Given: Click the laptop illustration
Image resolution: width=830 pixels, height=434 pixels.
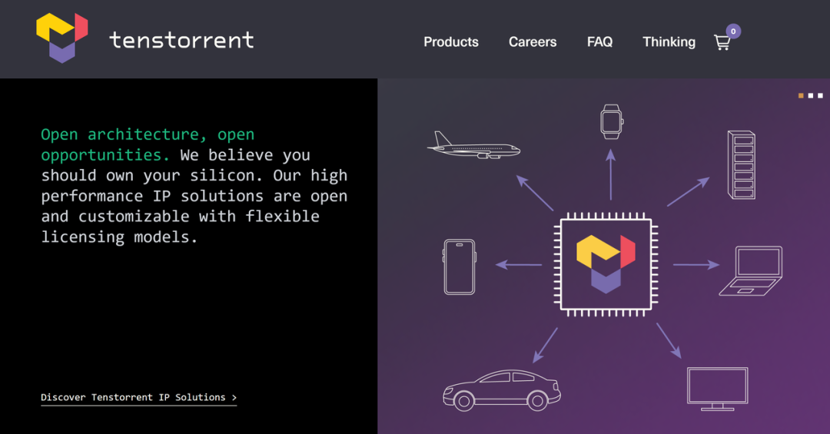Looking at the screenshot, I should click(751, 271).
